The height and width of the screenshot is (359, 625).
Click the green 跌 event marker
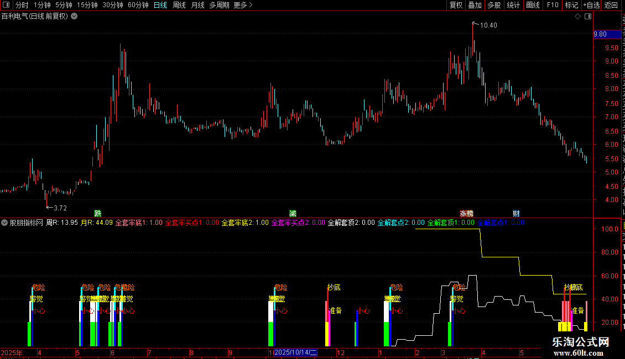tap(98, 214)
